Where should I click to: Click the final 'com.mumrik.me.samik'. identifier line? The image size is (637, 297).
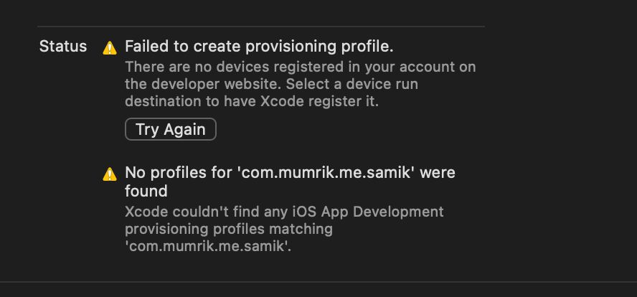click(208, 246)
